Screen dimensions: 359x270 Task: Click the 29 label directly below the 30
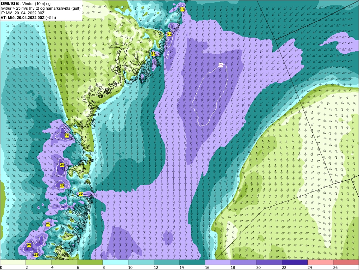[62, 186]
